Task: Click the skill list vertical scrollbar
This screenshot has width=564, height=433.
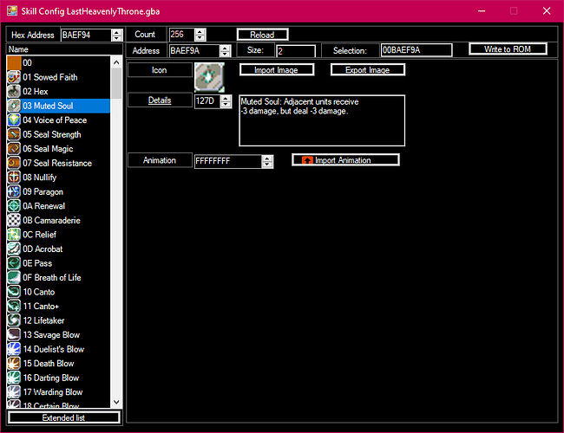Action: click(116, 234)
